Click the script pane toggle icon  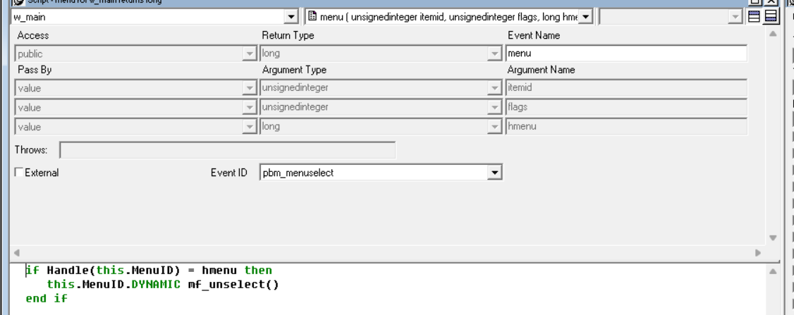pyautogui.click(x=771, y=17)
